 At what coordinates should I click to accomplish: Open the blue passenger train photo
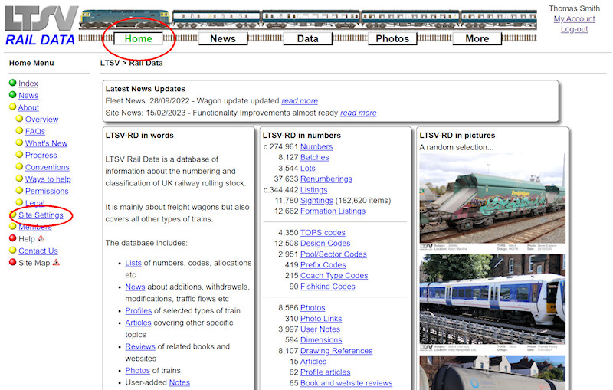(x=492, y=301)
